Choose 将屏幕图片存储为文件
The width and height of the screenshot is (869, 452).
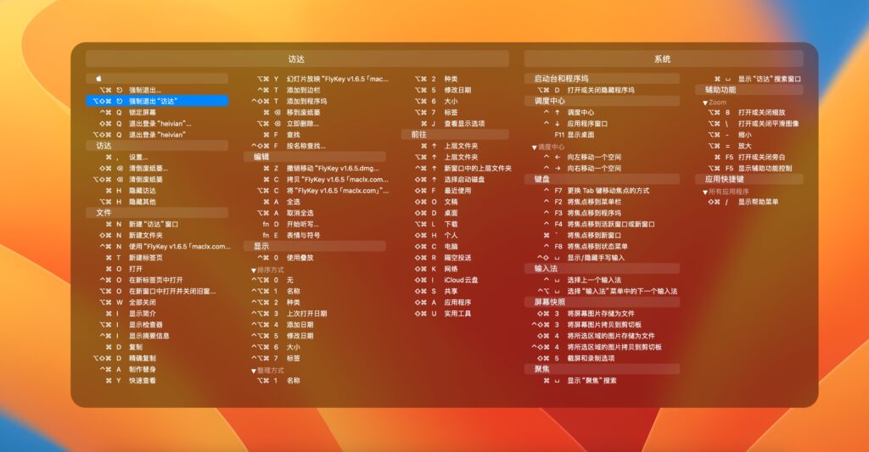point(602,313)
